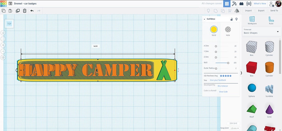This screenshot has width=282, height=131.
Task: Pick the purple Cone shape
Action: pos(269,110)
